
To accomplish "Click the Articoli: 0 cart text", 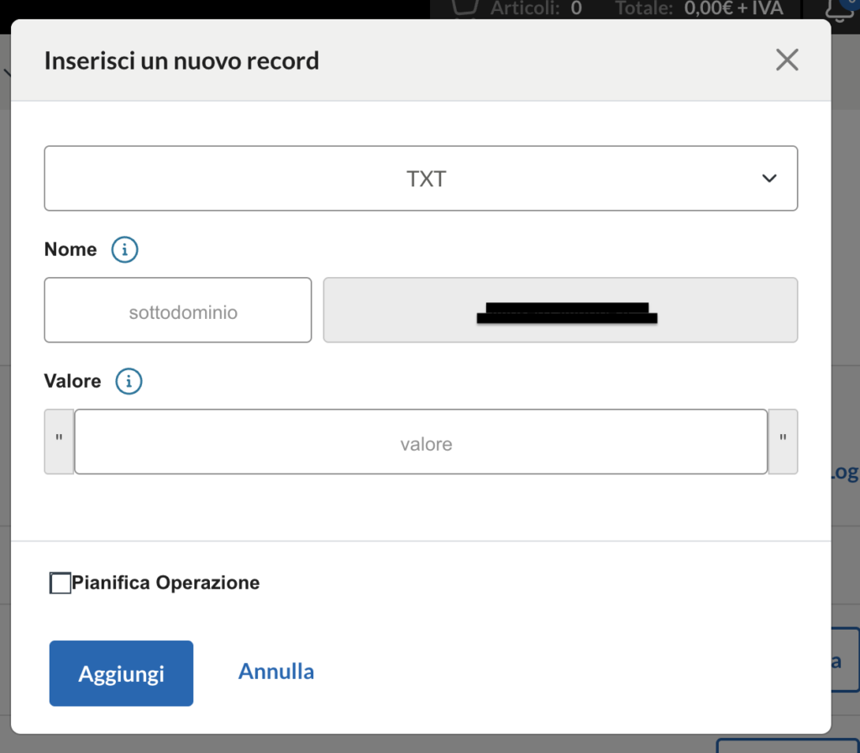I will (536, 8).
